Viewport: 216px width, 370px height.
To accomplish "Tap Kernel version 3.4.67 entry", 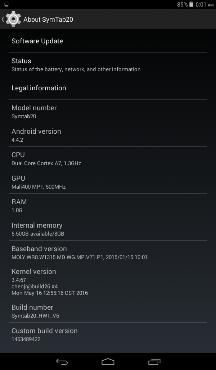I will pyautogui.click(x=108, y=281).
